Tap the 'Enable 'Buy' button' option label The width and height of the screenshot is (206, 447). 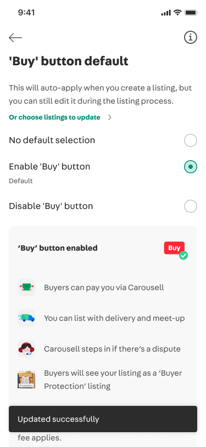[49, 167]
